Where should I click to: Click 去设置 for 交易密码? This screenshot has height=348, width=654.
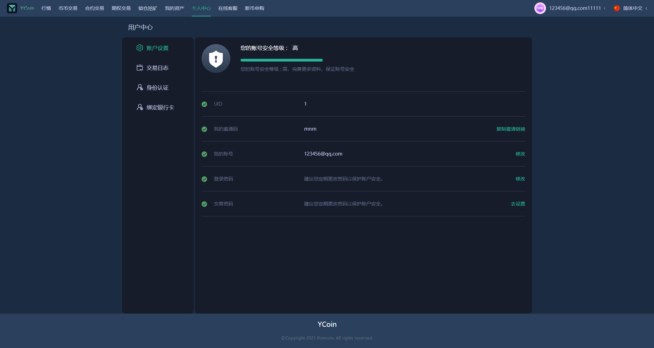click(x=518, y=204)
